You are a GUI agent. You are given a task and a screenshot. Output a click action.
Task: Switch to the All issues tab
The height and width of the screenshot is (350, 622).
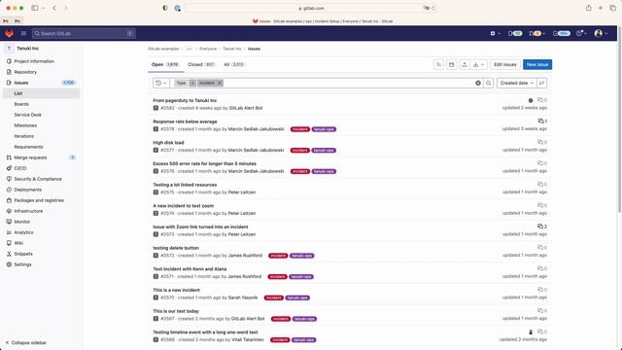pos(234,65)
